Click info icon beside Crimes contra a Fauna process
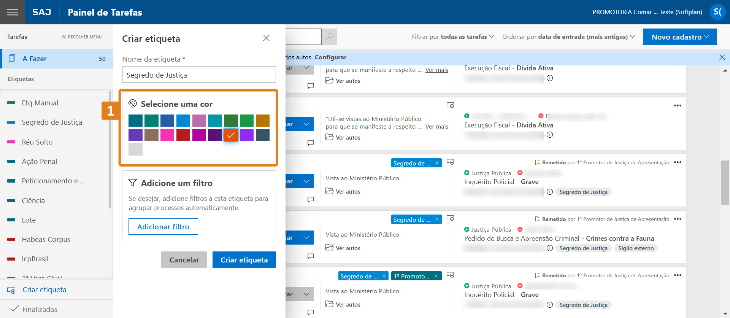 550,248
